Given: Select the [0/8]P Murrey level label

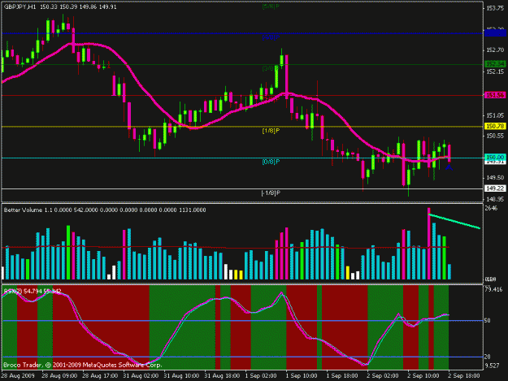Looking at the screenshot, I should click(271, 162).
